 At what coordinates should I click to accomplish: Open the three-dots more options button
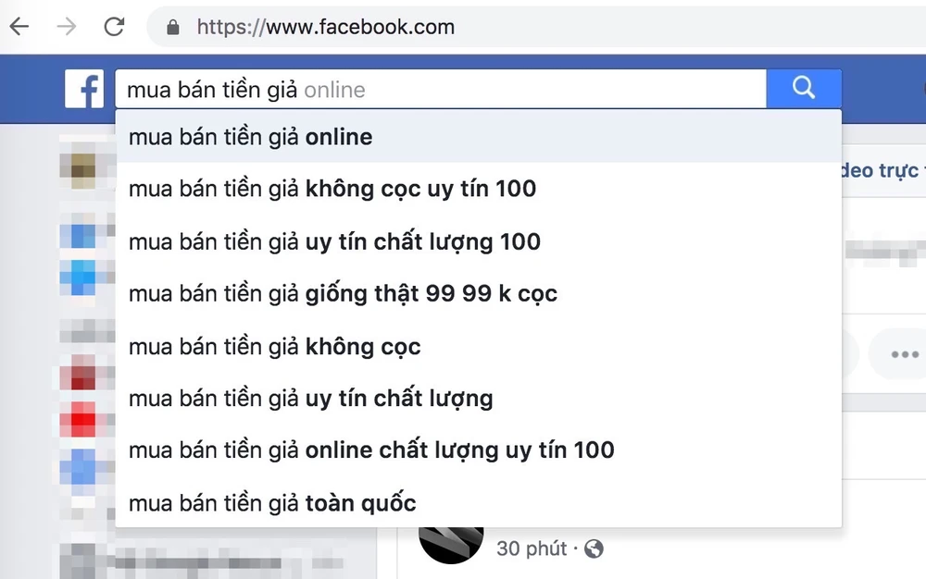point(904,354)
